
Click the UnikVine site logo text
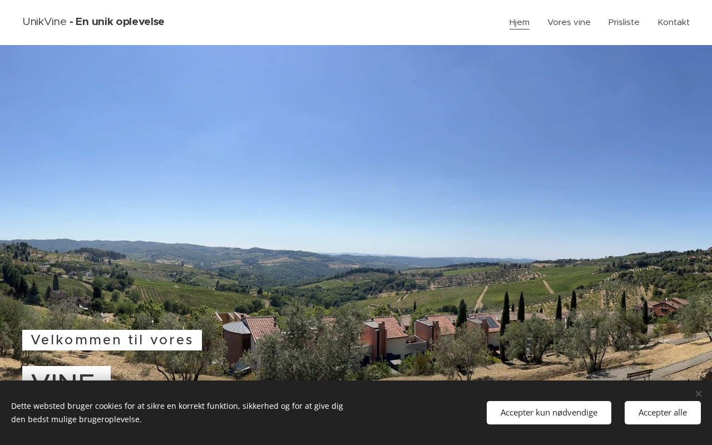click(x=44, y=22)
